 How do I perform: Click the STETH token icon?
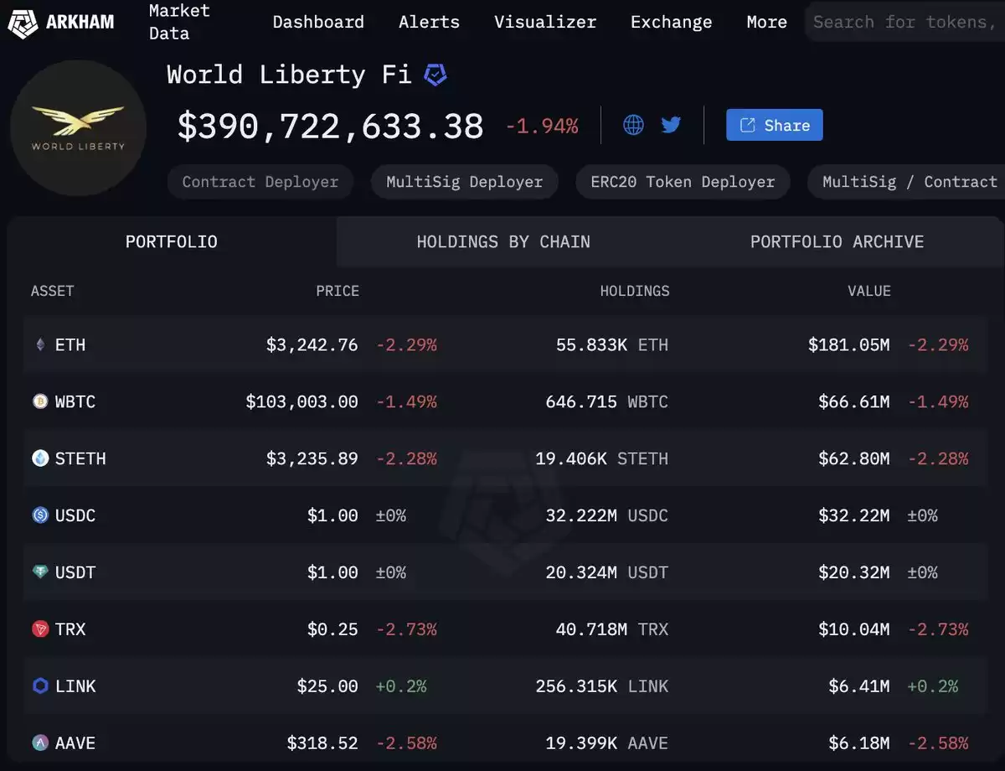tap(40, 458)
